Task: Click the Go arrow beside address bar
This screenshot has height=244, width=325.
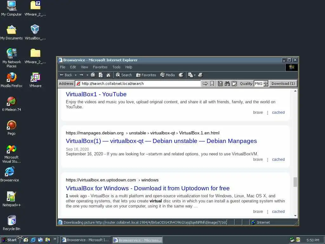Action: click(x=205, y=84)
